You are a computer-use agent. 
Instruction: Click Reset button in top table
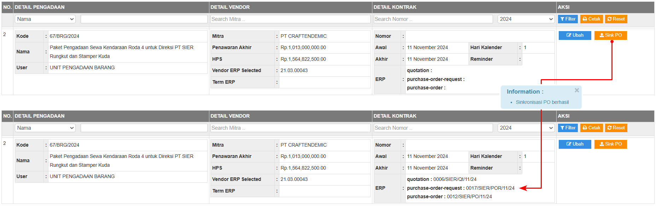click(616, 19)
